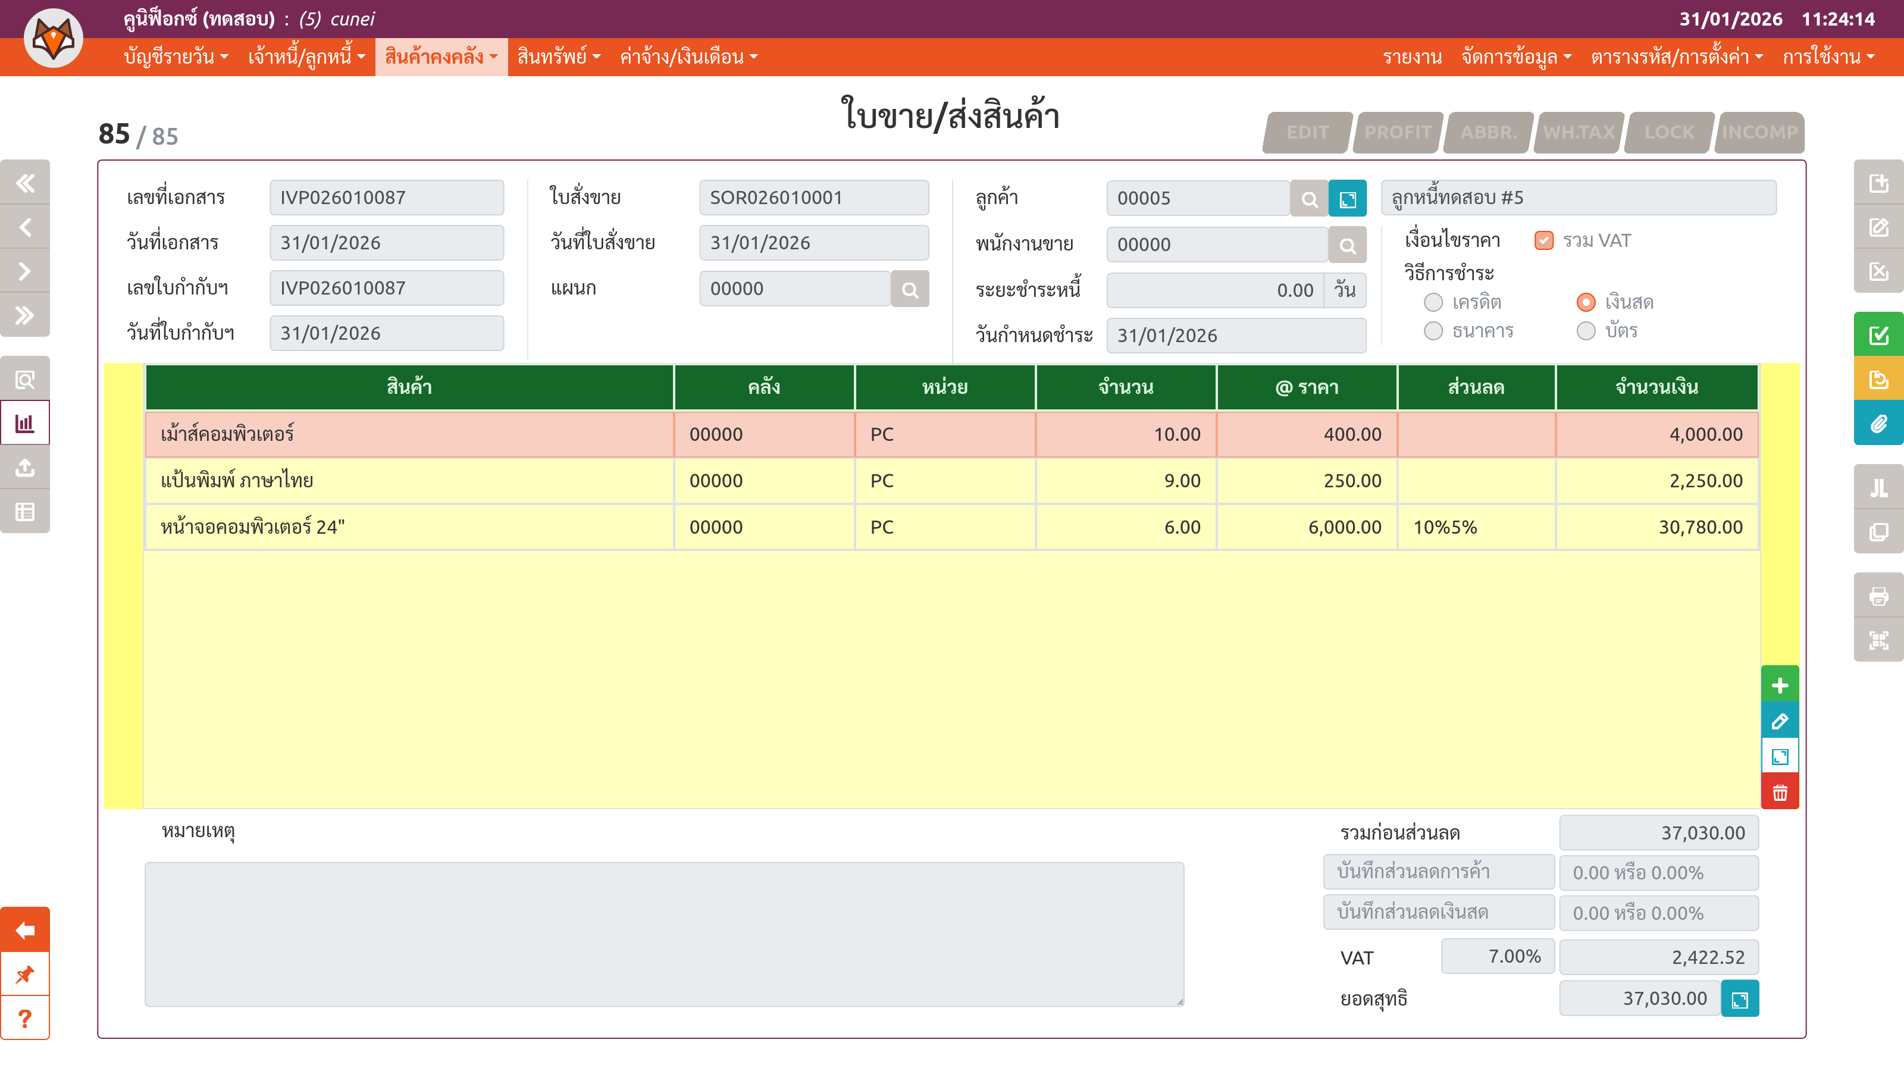Click the bar chart icon in left sidebar

pyautogui.click(x=25, y=424)
